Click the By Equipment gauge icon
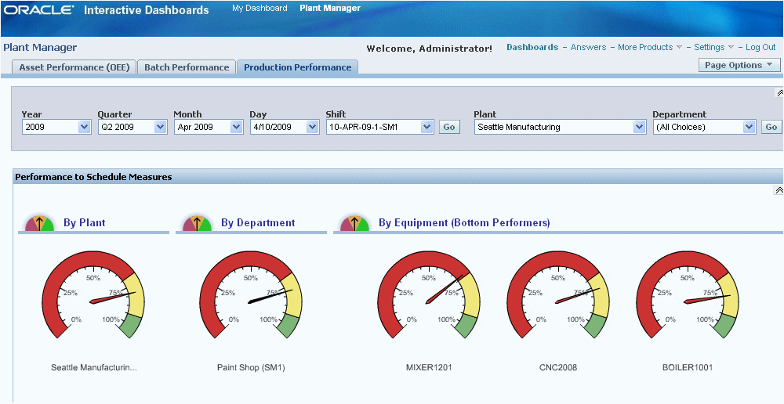This screenshot has width=784, height=404. (354, 223)
